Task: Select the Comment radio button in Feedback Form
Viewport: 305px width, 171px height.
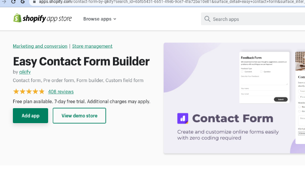Action: 242,72
